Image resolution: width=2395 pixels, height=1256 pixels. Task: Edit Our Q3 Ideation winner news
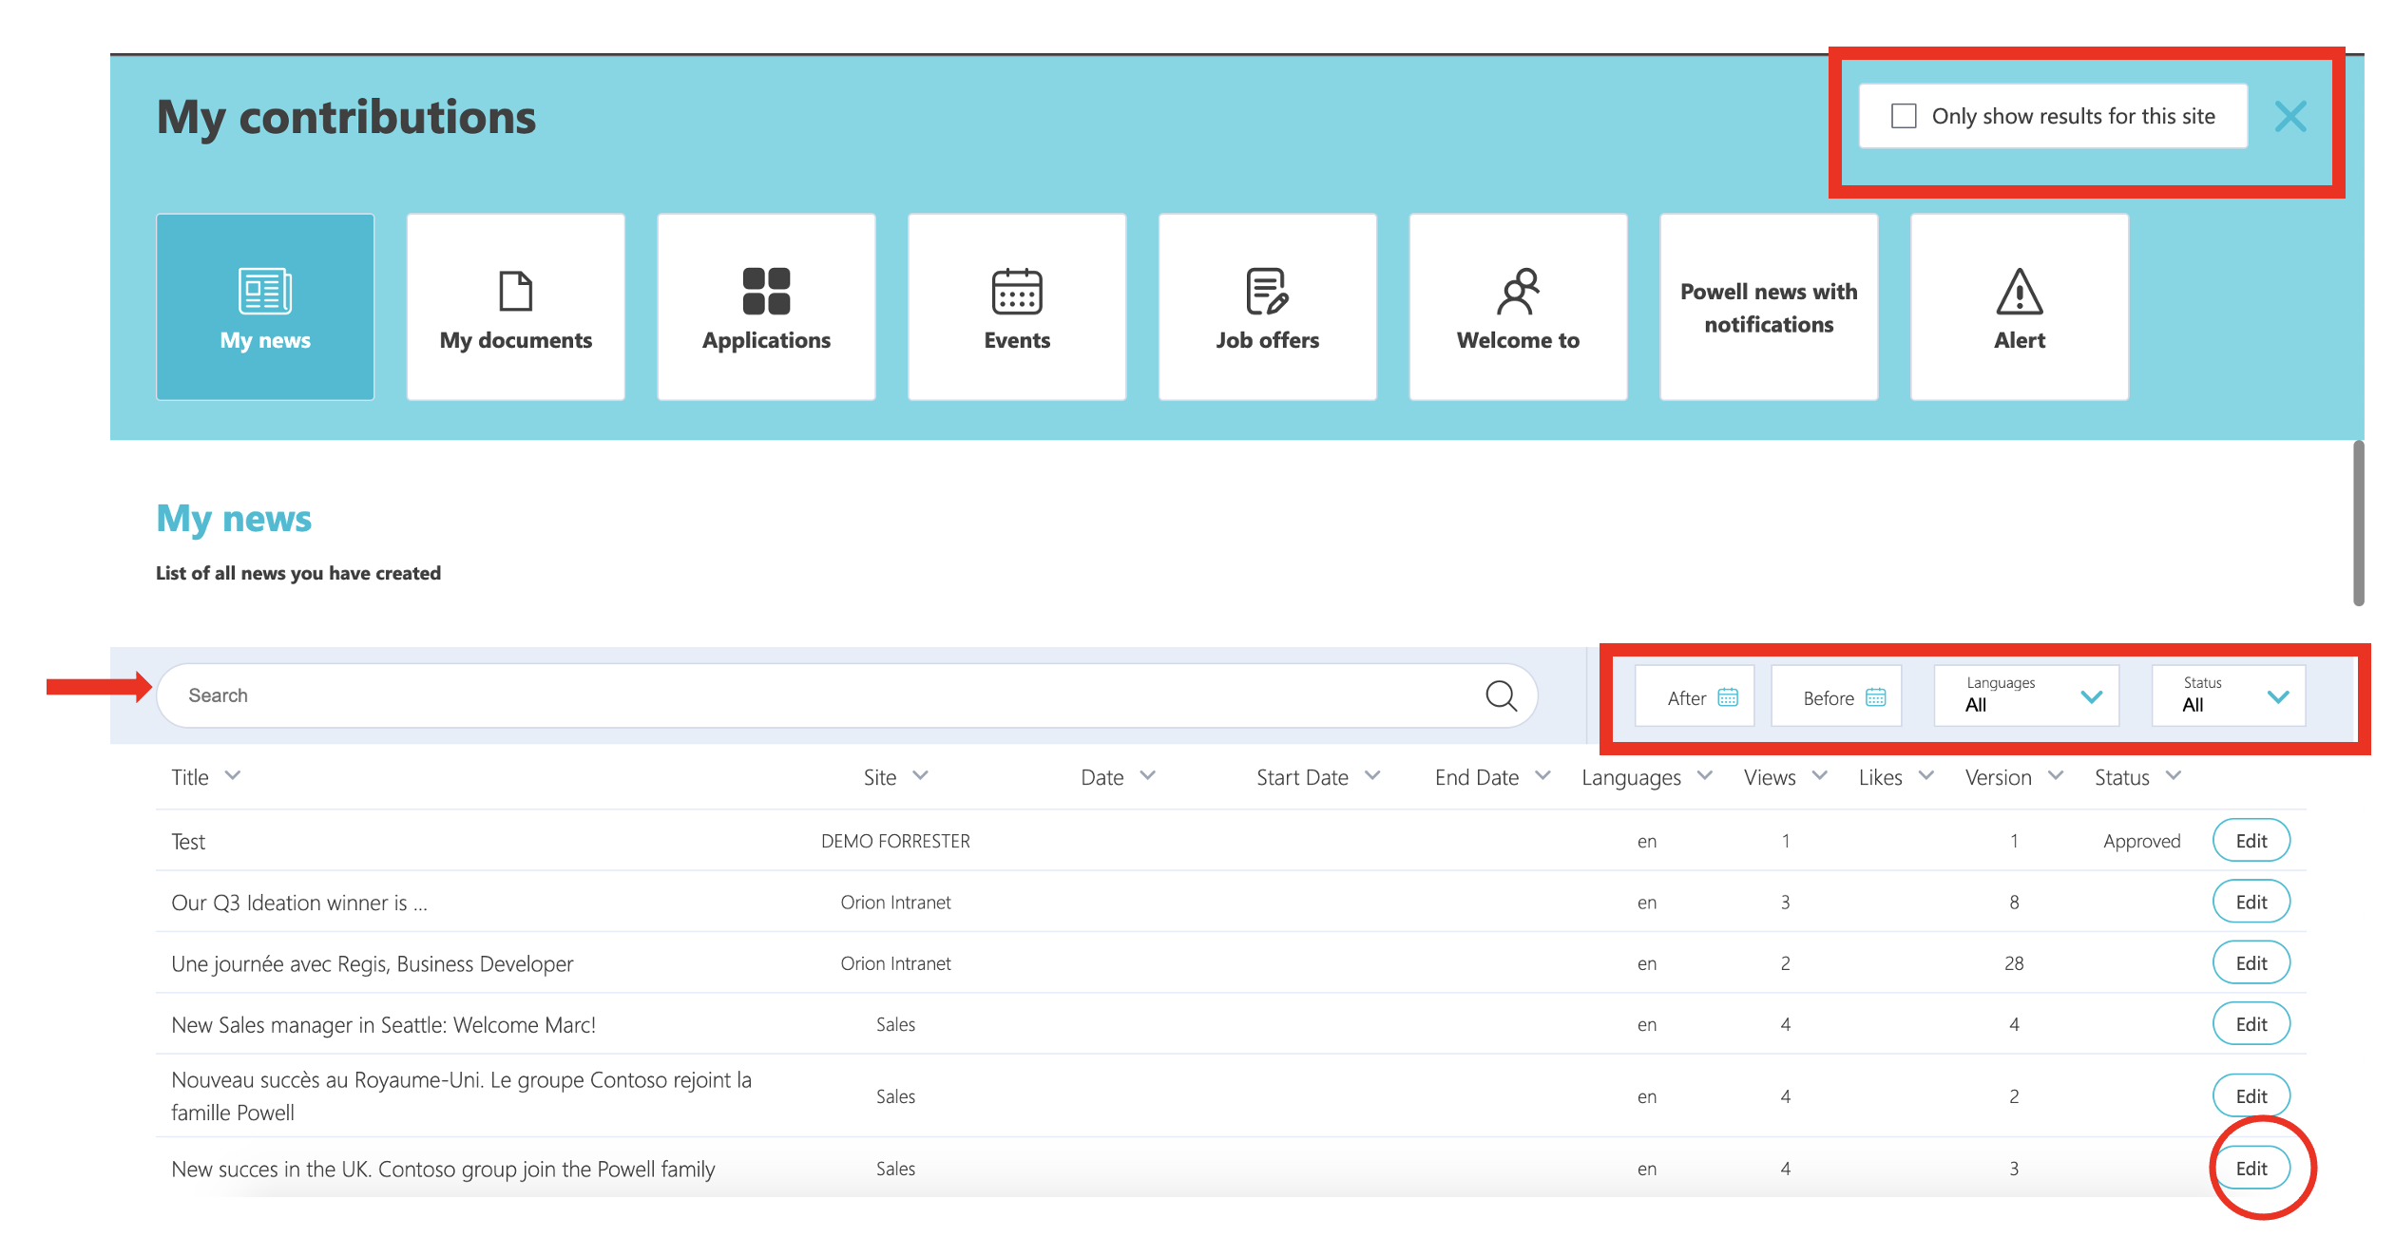2251,902
